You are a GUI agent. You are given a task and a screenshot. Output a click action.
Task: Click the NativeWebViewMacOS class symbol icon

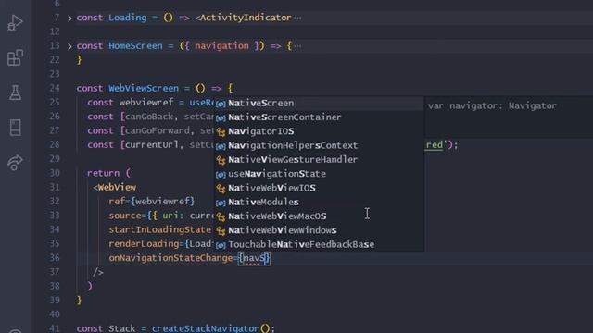(221, 216)
